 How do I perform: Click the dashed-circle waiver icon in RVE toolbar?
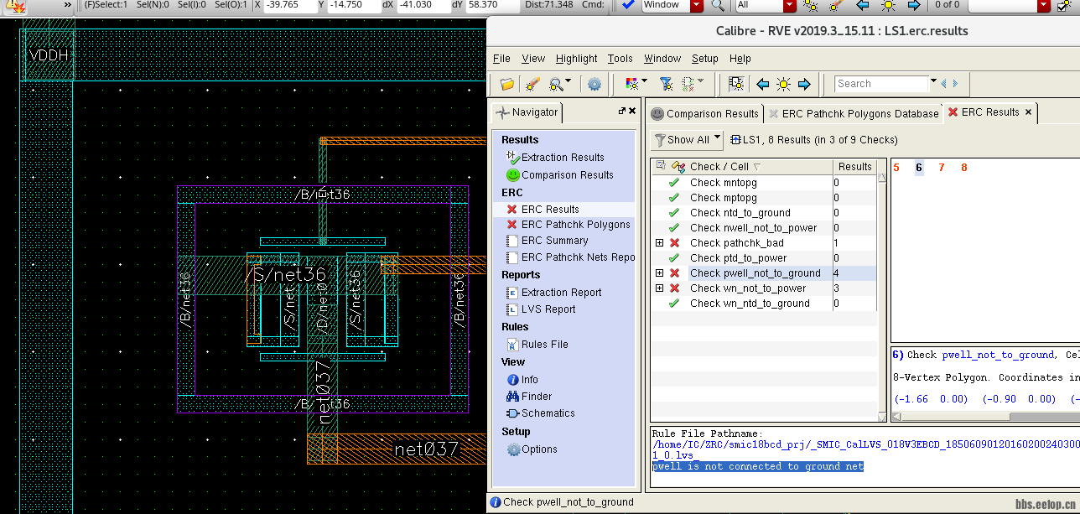click(x=688, y=84)
